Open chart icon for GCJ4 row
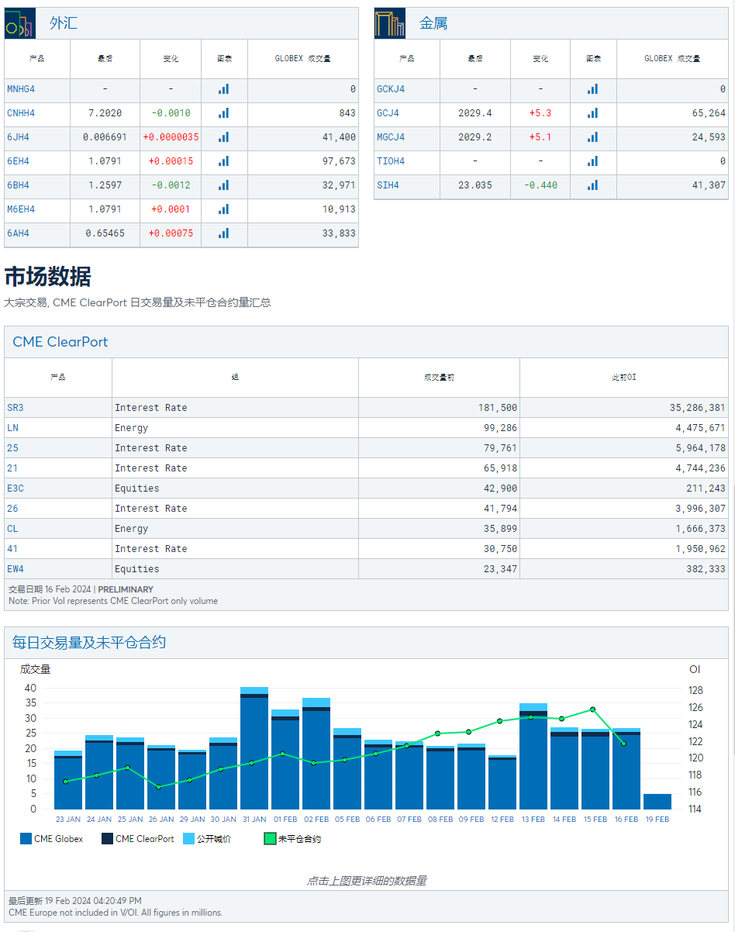The height and width of the screenshot is (932, 735). click(x=592, y=113)
